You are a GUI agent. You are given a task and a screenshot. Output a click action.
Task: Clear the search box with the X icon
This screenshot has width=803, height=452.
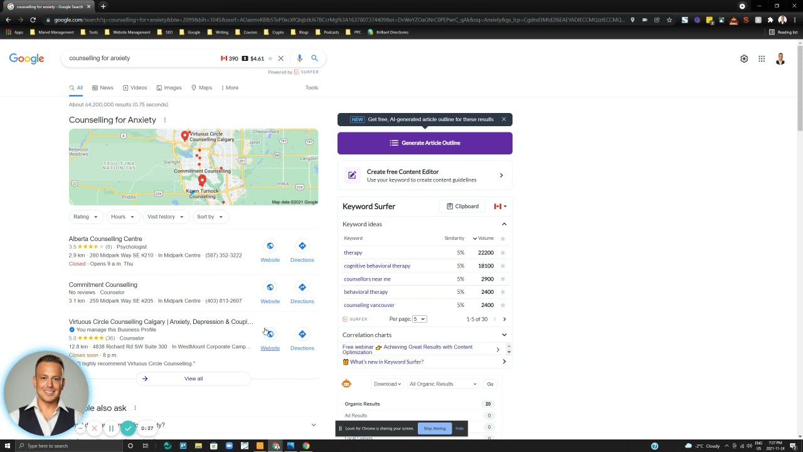[280, 58]
